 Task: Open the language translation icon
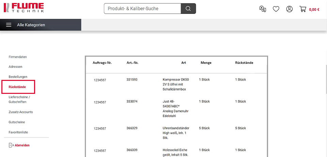click(263, 9)
